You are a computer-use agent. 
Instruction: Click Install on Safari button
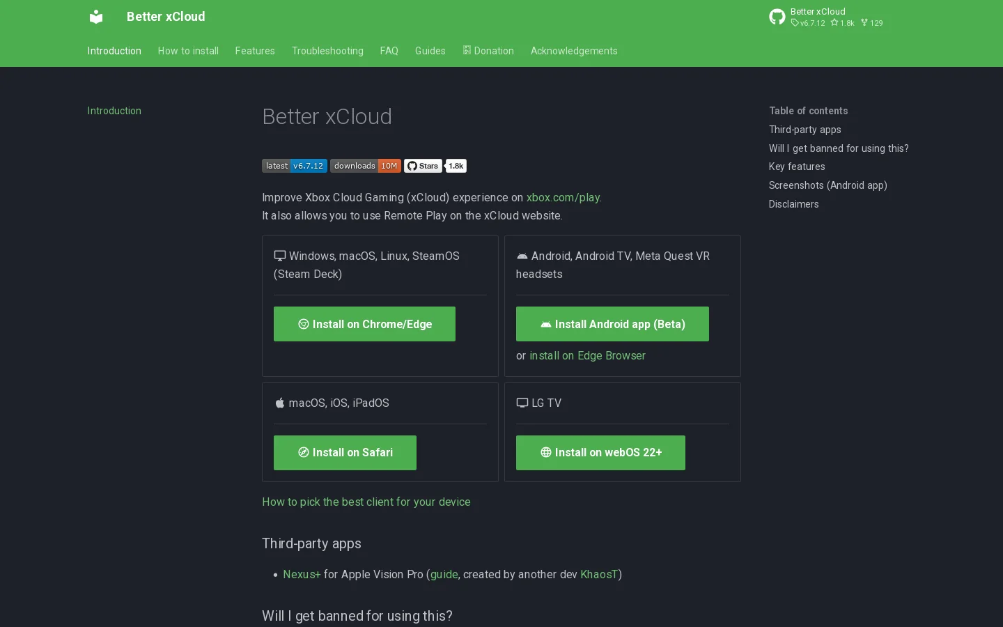345,453
